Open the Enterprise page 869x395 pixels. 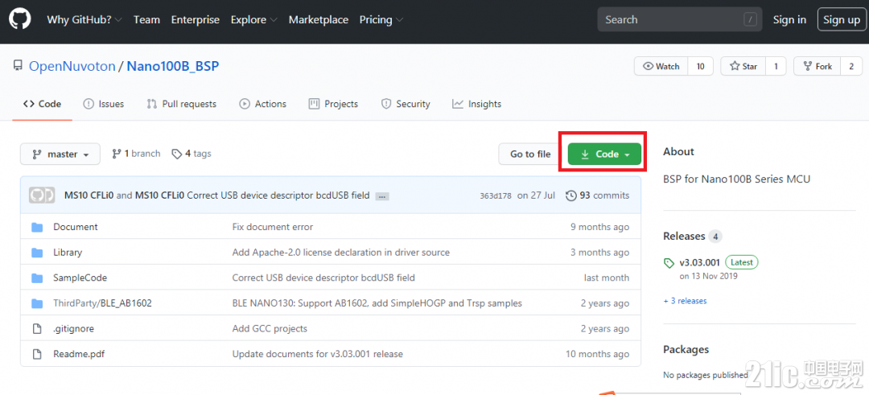pyautogui.click(x=195, y=19)
